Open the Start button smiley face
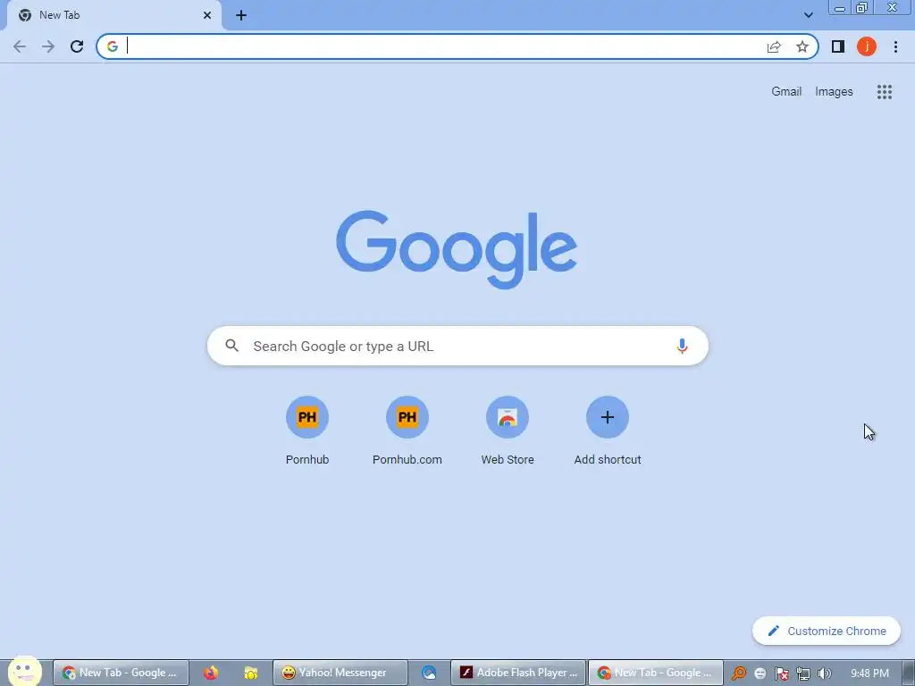This screenshot has width=915, height=686. point(24,672)
